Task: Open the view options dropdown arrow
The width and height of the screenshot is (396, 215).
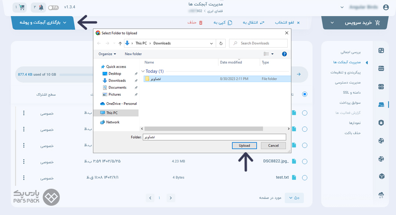Action: pyautogui.click(x=272, y=54)
